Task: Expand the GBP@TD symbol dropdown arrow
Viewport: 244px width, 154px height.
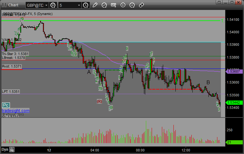Action: [46, 5]
